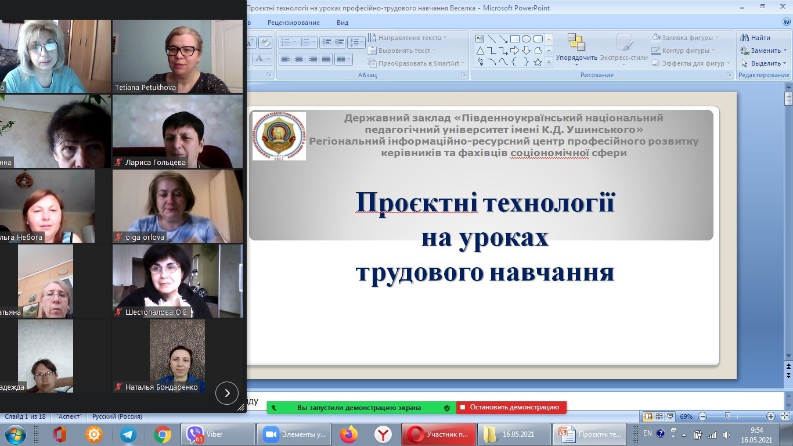The width and height of the screenshot is (793, 446).
Task: Open the Упорядочить arrange menu
Action: [576, 49]
